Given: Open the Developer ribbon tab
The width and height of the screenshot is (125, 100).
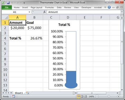Looking at the screenshot, I should tap(86, 7).
